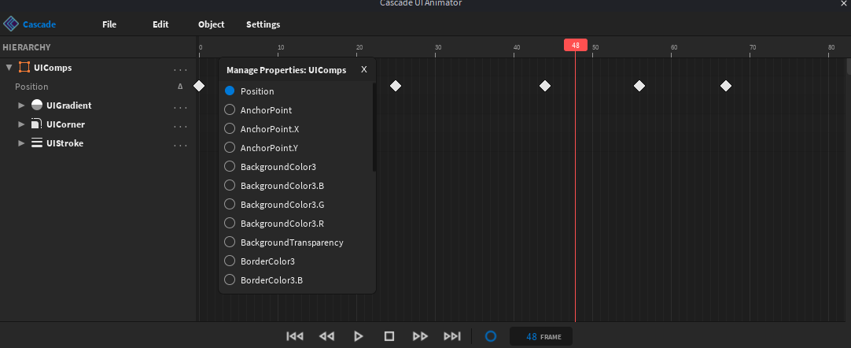Click the Cascade logo icon
Screen dimensions: 851x348
[x=11, y=24]
